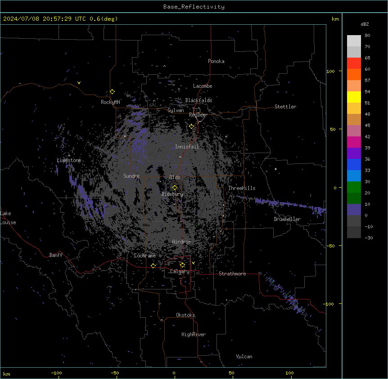The height and width of the screenshot is (379, 388).
Task: Click the 0.6(deg) elevation angle text
Action: pos(104,19)
